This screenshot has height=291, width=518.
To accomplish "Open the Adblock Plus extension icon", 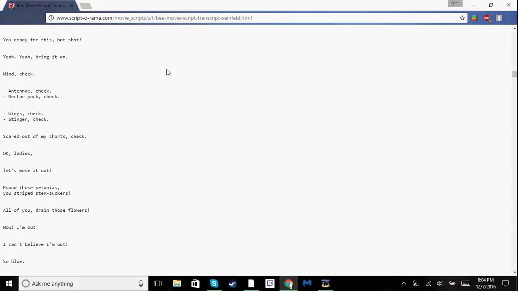I will tap(487, 18).
